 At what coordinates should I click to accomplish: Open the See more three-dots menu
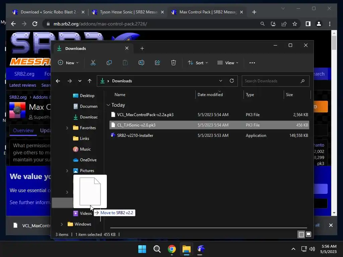click(252, 63)
